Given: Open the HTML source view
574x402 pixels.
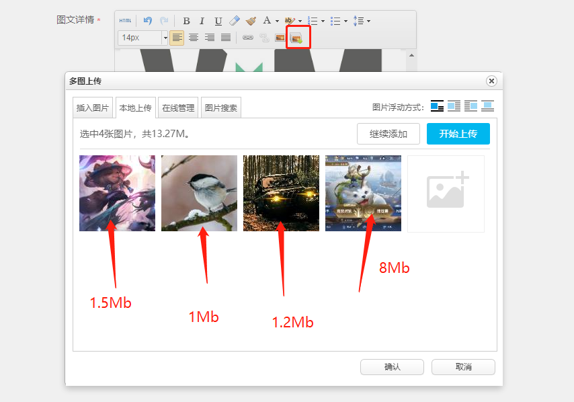Looking at the screenshot, I should (124, 21).
